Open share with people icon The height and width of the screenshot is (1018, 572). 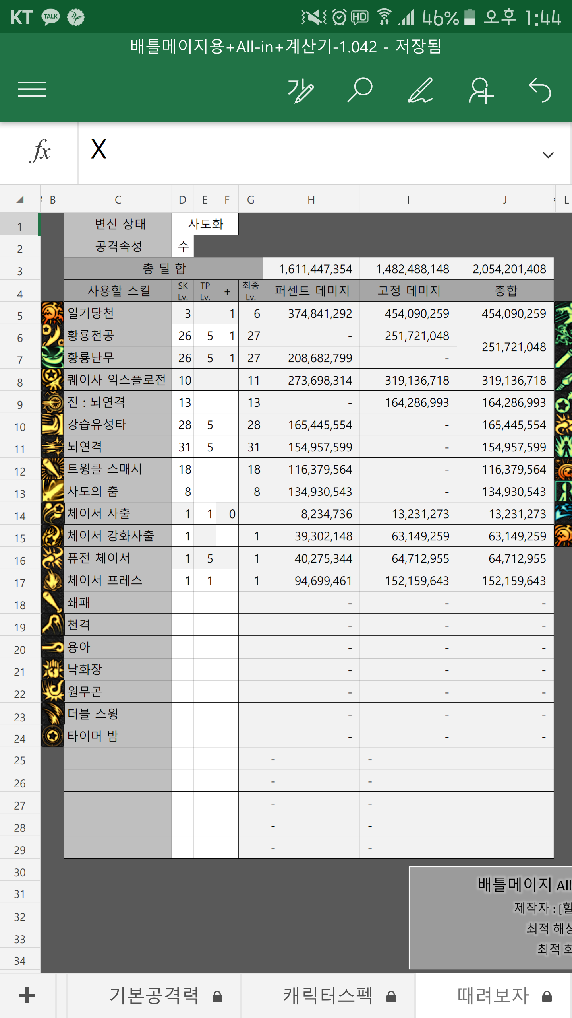(x=480, y=90)
